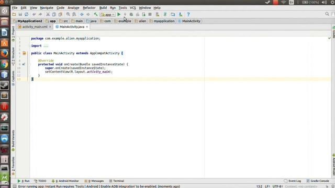Click the green Run app button

tap(119, 15)
